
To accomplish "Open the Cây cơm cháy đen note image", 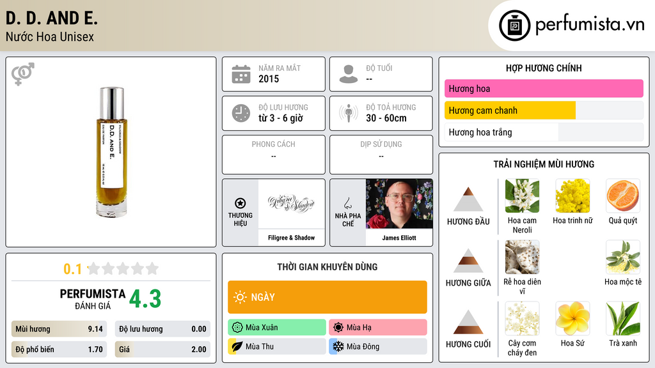I will [x=522, y=319].
